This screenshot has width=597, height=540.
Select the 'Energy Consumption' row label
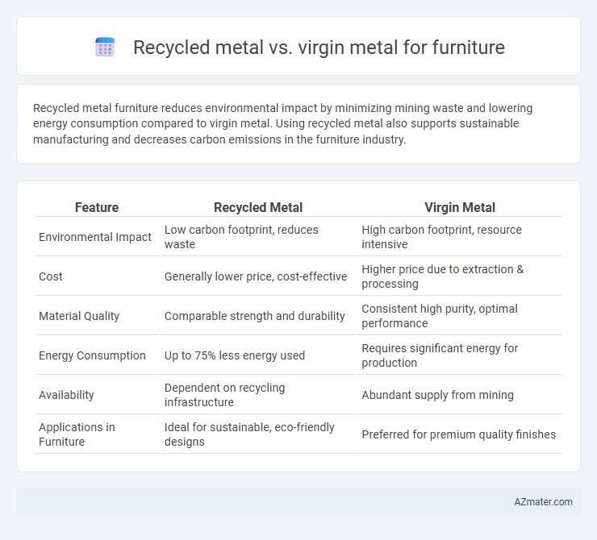(x=92, y=355)
